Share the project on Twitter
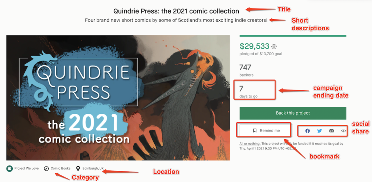372x182 pixels. (x=319, y=131)
